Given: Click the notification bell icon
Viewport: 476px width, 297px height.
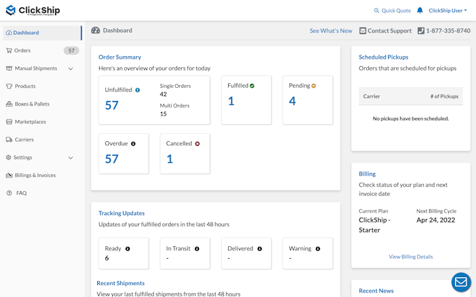Looking at the screenshot, I should pyautogui.click(x=420, y=11).
